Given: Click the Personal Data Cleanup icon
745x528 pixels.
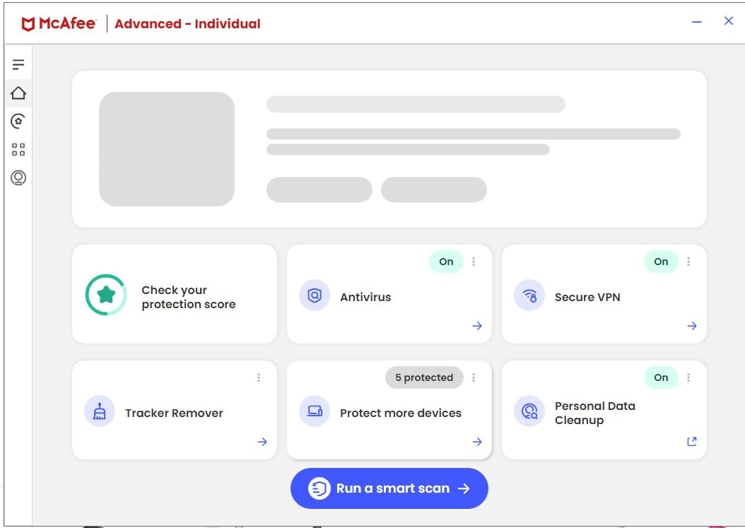Looking at the screenshot, I should tap(529, 412).
